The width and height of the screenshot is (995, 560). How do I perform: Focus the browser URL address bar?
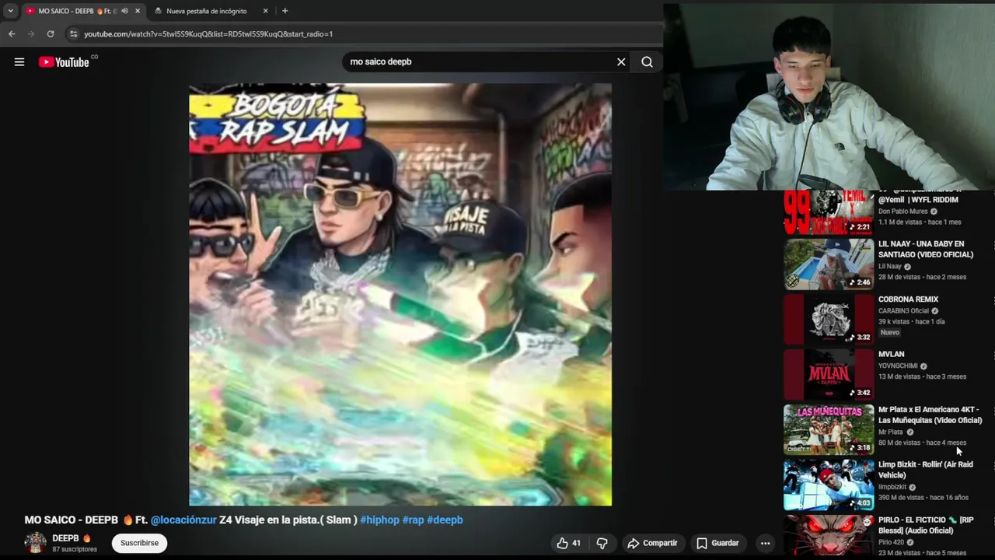click(358, 34)
